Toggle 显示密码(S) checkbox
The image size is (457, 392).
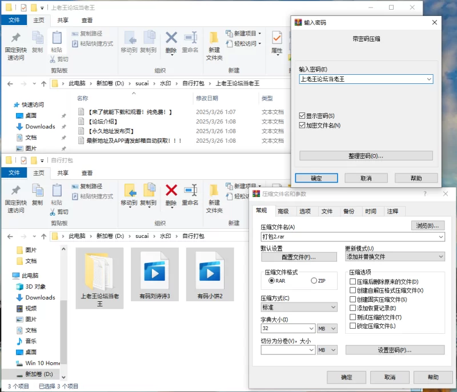(302, 116)
